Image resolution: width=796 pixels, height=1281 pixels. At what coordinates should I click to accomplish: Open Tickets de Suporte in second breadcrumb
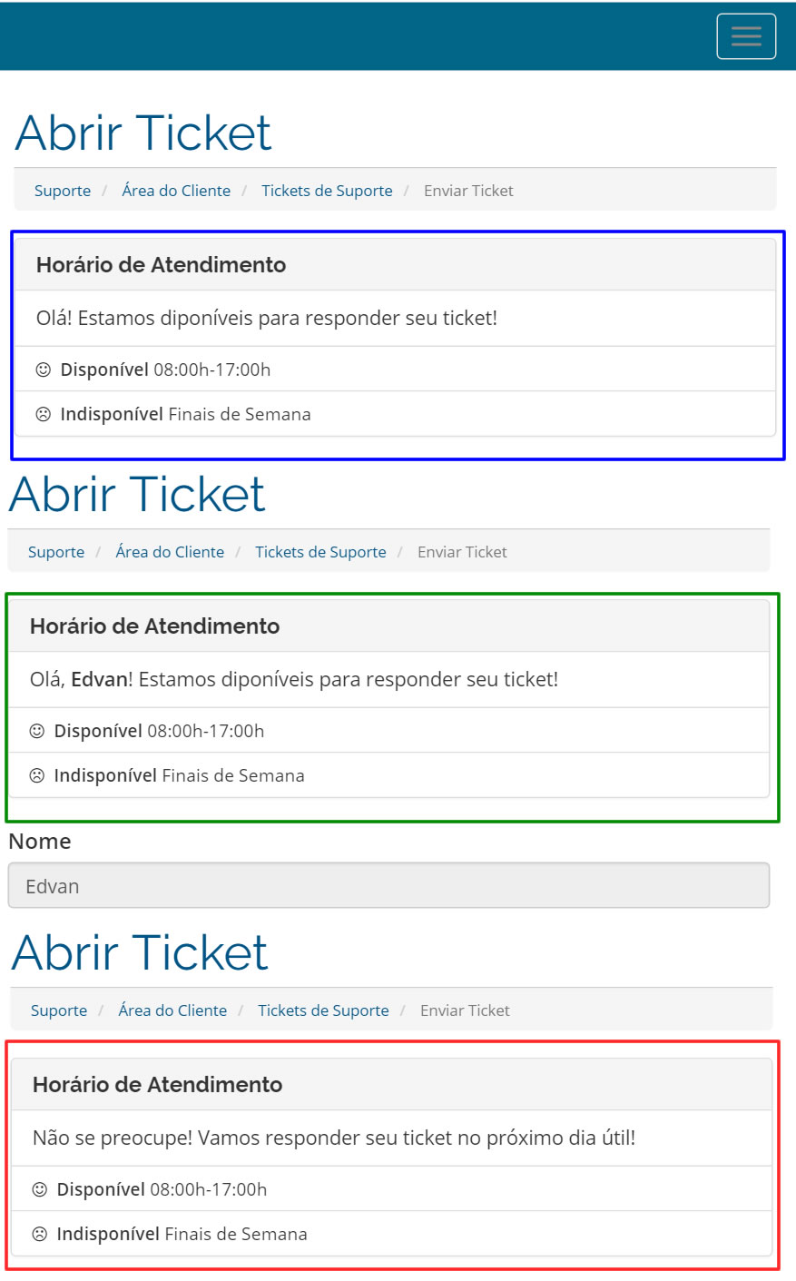[321, 552]
